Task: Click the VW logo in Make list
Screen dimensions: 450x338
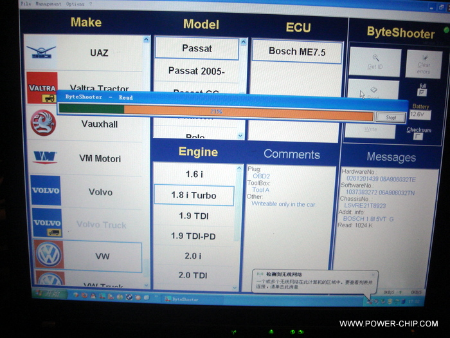Action: click(x=49, y=255)
